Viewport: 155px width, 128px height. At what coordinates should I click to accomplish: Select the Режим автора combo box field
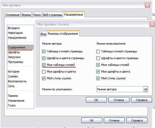122,89
